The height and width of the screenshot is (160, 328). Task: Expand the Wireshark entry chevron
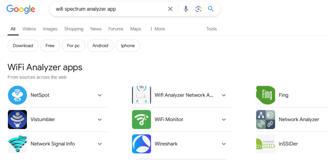[x=224, y=144]
